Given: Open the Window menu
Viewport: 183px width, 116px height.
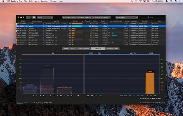Looking at the screenshot, I should tap(53, 1).
